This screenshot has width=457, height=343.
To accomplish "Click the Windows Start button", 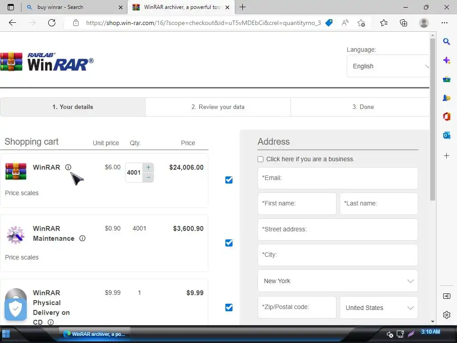I will pos(6,334).
